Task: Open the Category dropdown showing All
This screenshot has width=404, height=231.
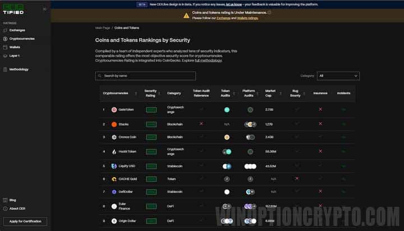Action: point(338,76)
